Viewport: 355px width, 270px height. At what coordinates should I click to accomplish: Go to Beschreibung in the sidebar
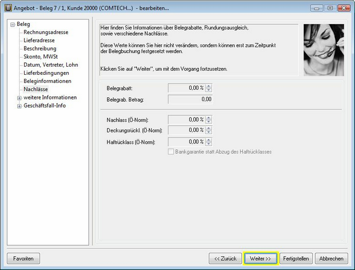(40, 49)
